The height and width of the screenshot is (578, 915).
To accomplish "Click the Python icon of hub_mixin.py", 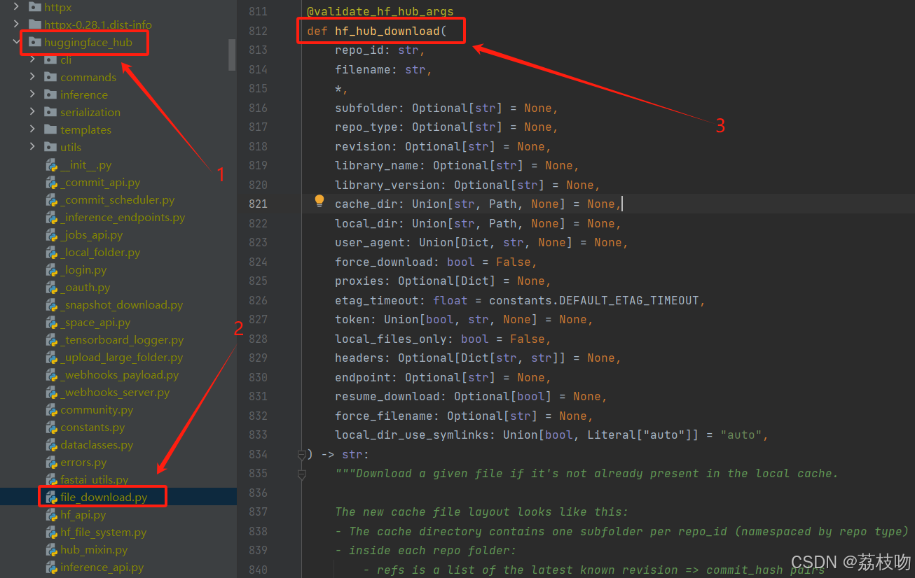I will coord(52,550).
